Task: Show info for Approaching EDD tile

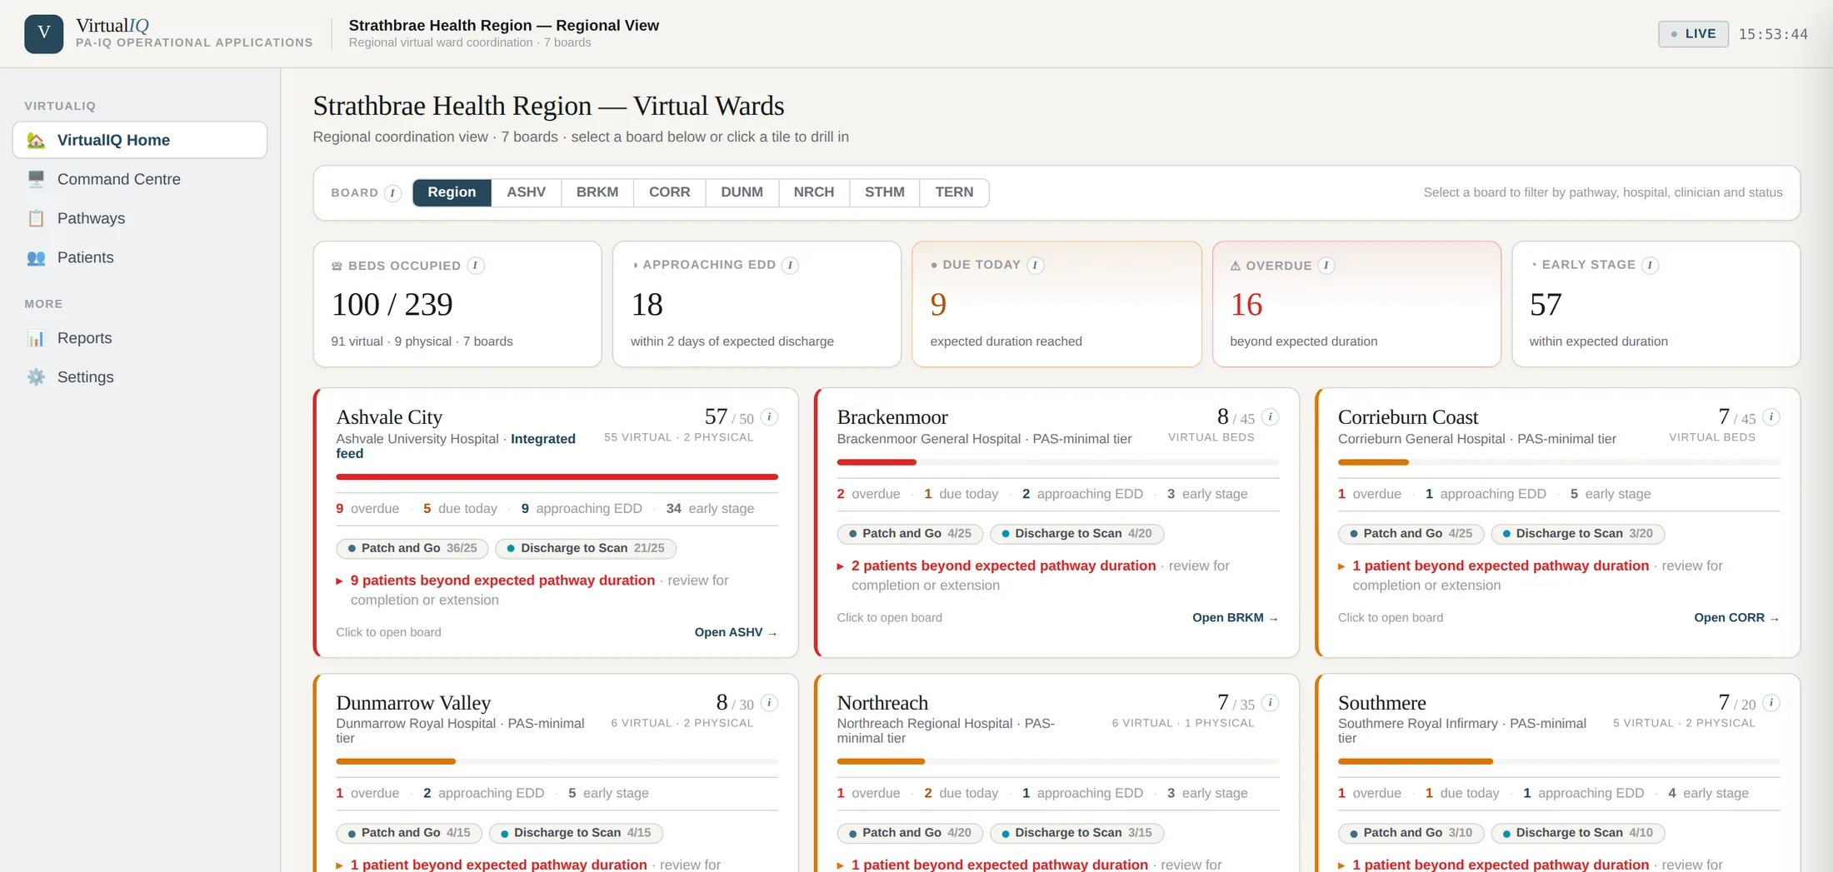Action: point(790,265)
